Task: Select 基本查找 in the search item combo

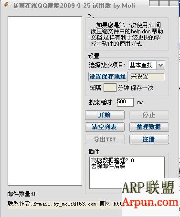Action: pos(142,65)
